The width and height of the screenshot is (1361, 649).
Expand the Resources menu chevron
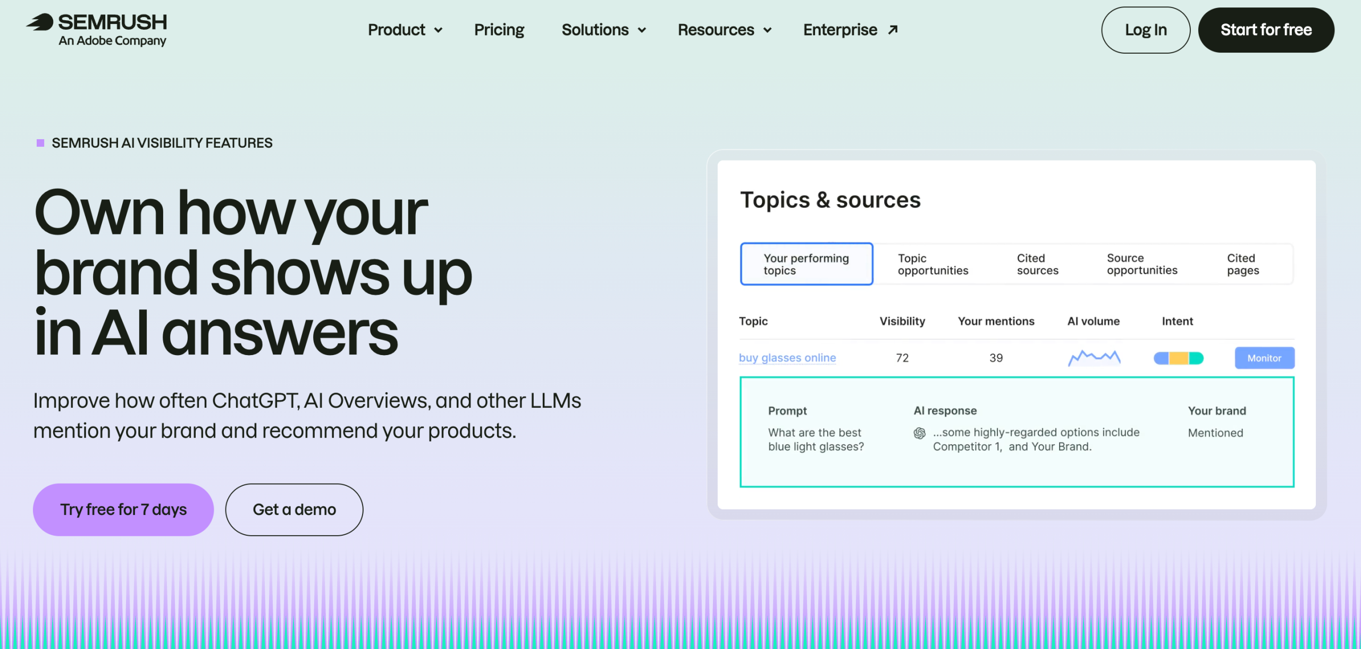(767, 30)
